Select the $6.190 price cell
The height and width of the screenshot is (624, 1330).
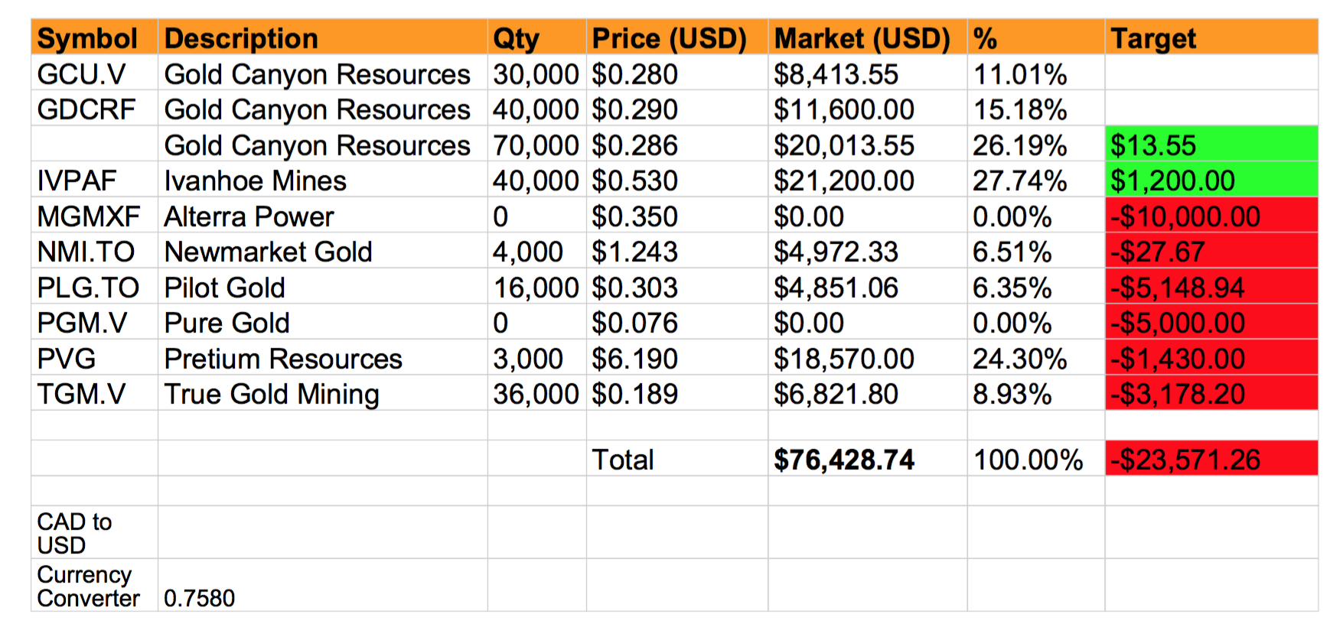coord(677,357)
